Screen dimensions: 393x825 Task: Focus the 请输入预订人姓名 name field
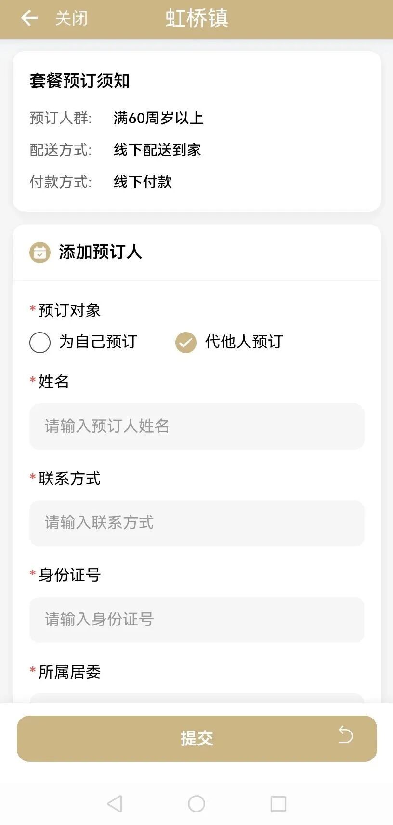pos(196,426)
